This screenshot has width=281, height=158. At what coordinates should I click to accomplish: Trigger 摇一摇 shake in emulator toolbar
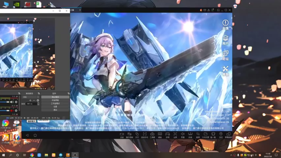[x=213, y=135]
